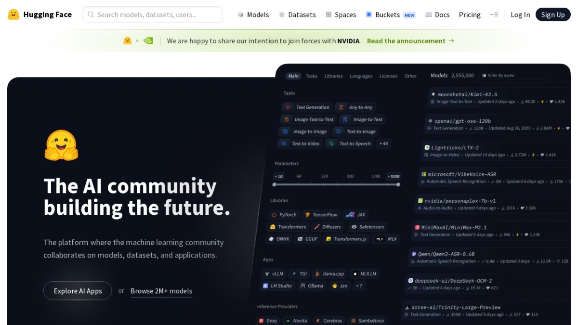Click the Diffusers library icon

pos(316,227)
